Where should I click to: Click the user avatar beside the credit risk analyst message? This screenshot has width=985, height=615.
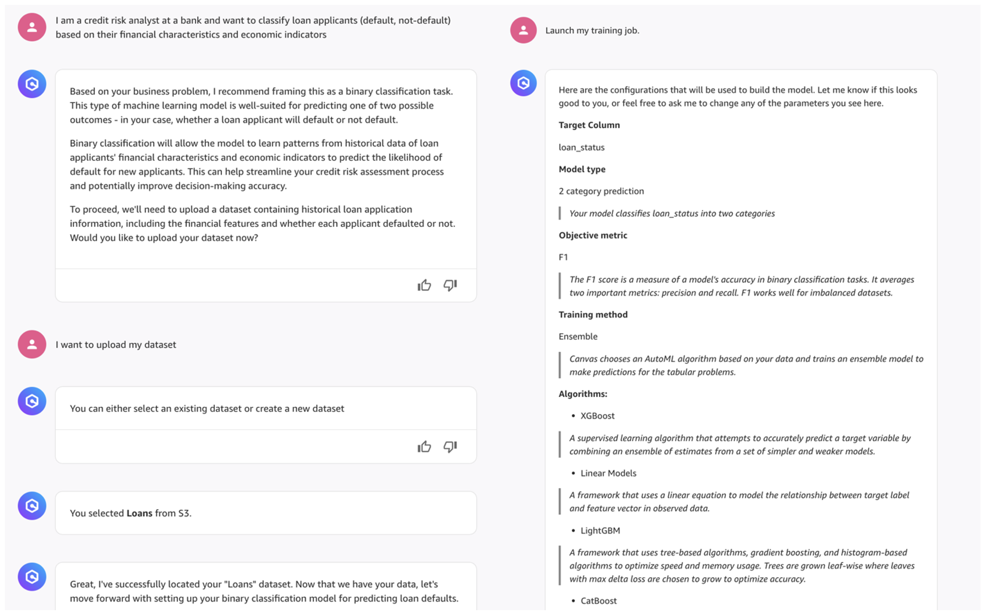coord(32,27)
